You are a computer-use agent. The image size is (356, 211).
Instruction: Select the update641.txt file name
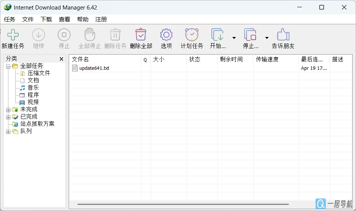click(94, 68)
